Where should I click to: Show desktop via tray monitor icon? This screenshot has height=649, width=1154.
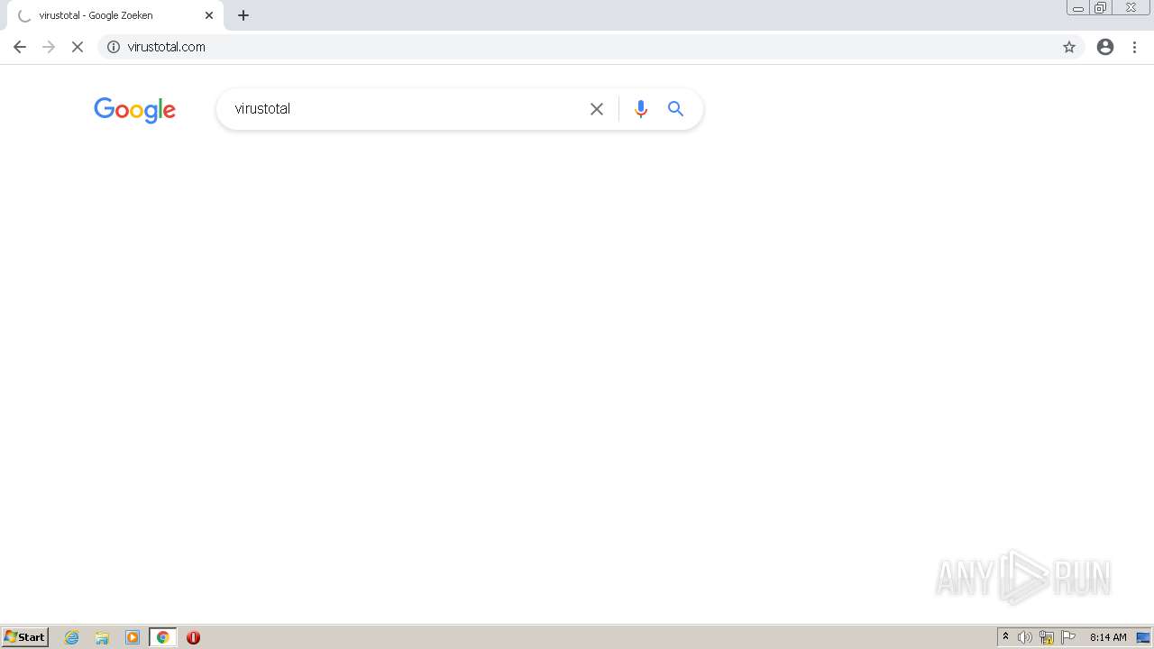(x=1143, y=637)
